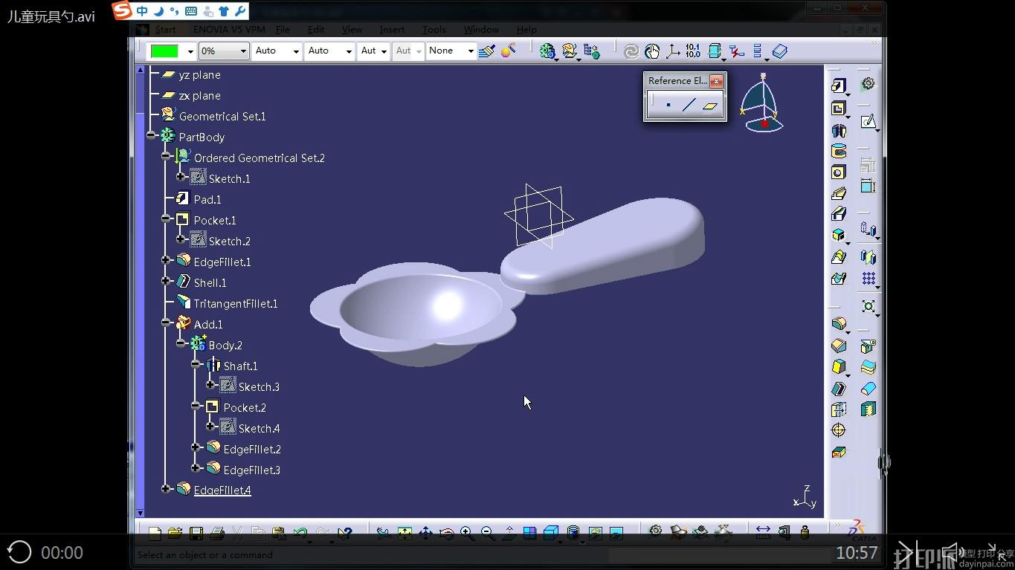Select the Edge Fillet tool in right toolbar
Screen dimensions: 1015x570
(x=838, y=324)
